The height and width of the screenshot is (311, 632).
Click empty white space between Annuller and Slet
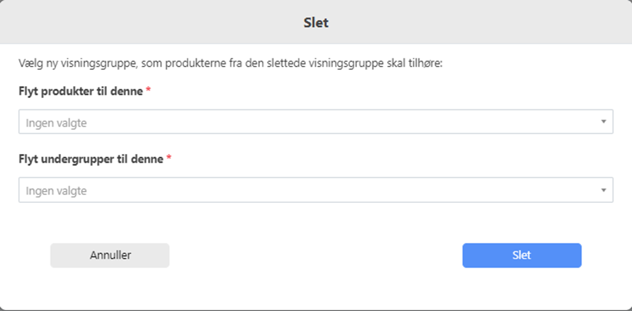point(315,256)
